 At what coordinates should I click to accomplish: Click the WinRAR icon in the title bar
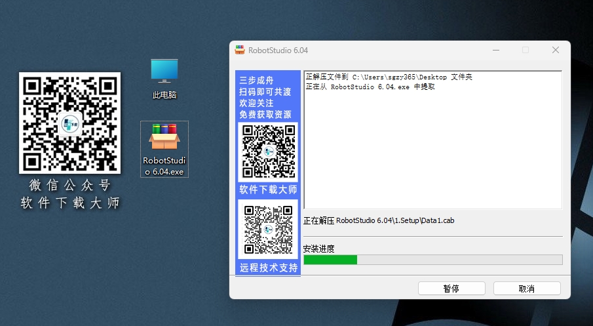pos(240,50)
